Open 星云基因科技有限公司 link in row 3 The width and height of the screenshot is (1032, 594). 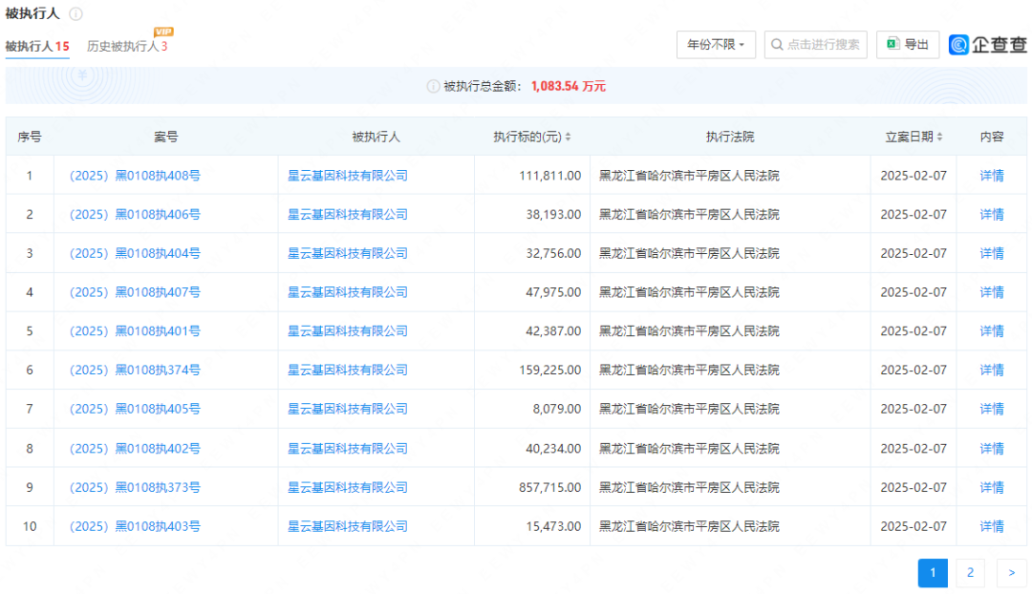pos(348,254)
